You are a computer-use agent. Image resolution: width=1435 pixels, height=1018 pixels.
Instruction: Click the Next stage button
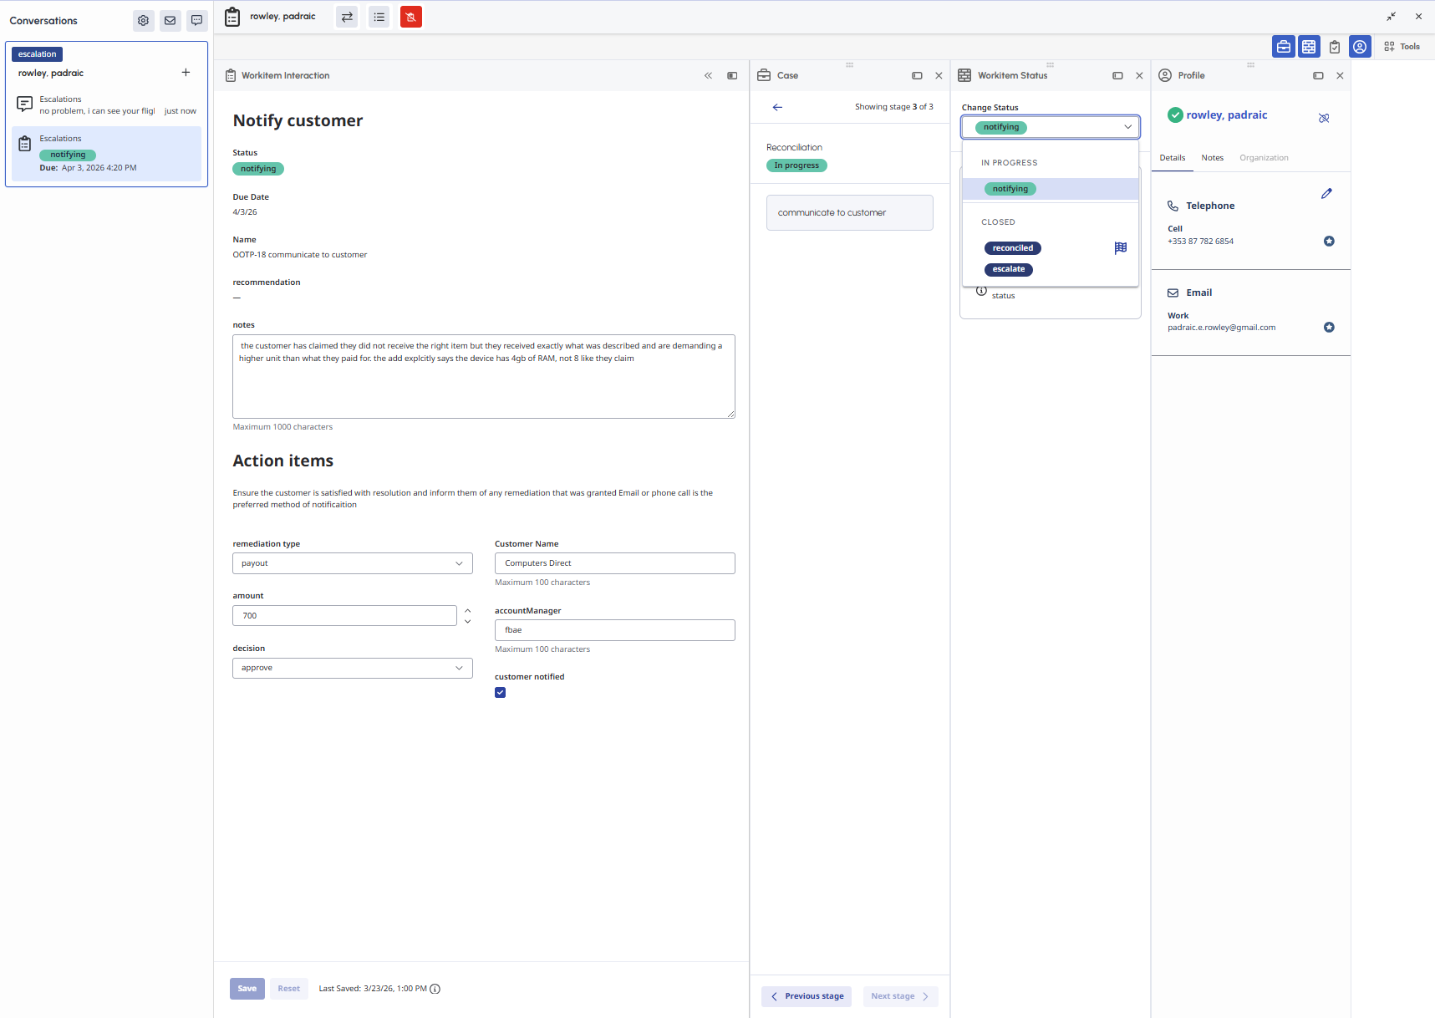click(900, 996)
